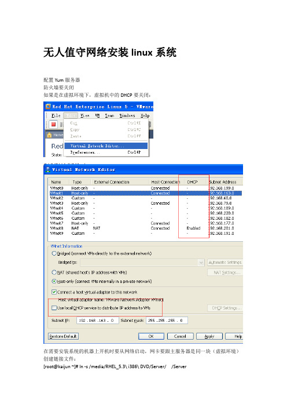287x407 pixels.
Task: Click the red stop power-off toolbar icon
Action: [53, 124]
